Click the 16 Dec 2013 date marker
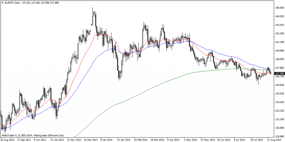 91,140
